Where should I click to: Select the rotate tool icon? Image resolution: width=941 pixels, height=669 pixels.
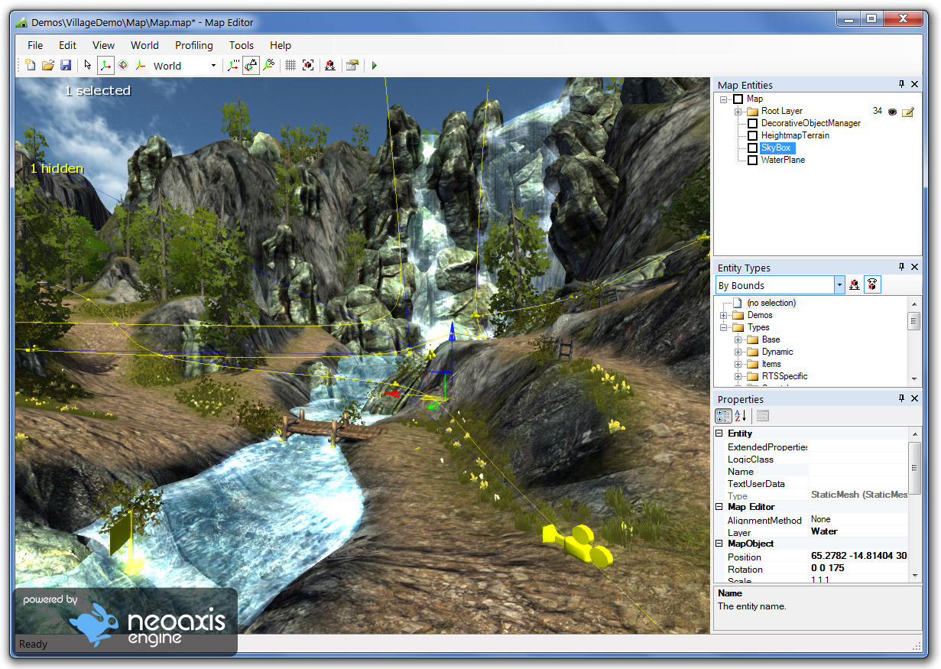click(122, 65)
